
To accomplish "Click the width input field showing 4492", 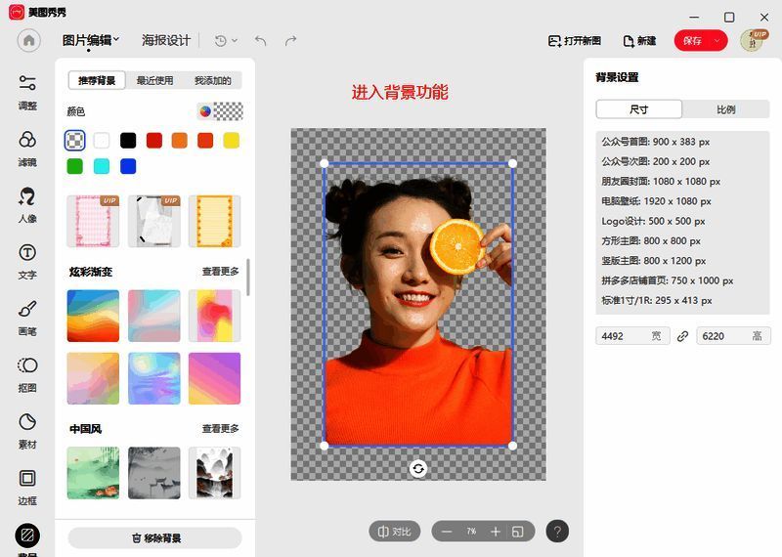I will (632, 336).
